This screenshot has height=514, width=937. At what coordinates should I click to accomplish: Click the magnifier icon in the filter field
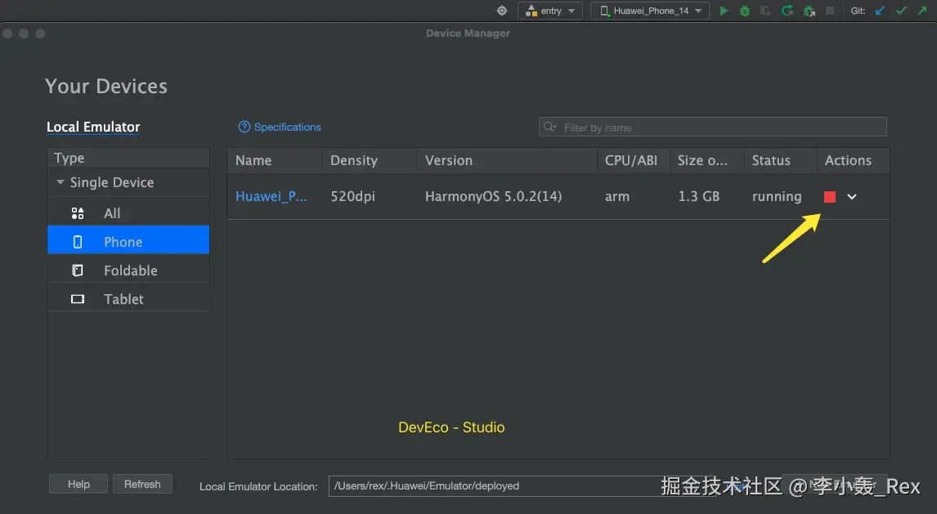pyautogui.click(x=549, y=127)
